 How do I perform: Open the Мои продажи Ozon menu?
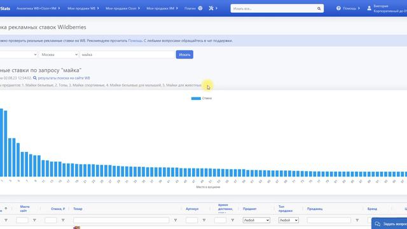pyautogui.click(x=123, y=8)
